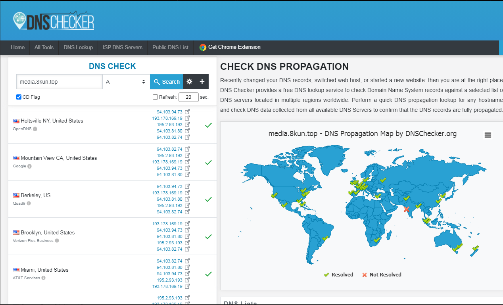This screenshot has width=503, height=305.
Task: Click Mountain View CA, United States text
Action: click(x=59, y=158)
